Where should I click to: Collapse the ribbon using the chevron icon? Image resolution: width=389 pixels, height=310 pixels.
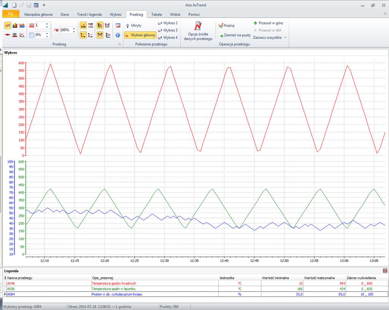[x=385, y=14]
